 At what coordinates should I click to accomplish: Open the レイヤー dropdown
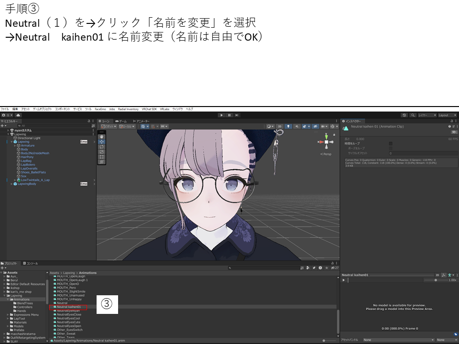point(427,115)
